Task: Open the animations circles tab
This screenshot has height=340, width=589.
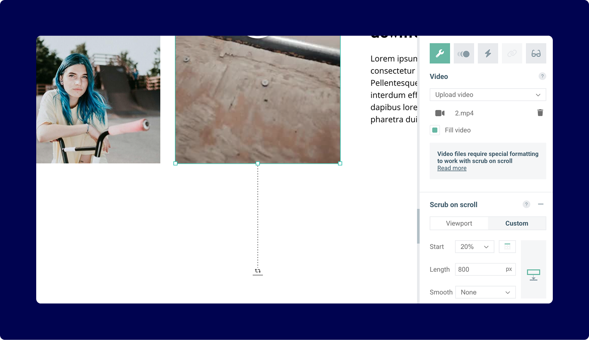Action: click(464, 54)
